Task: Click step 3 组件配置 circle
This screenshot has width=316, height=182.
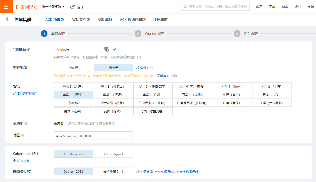Action: point(237,34)
